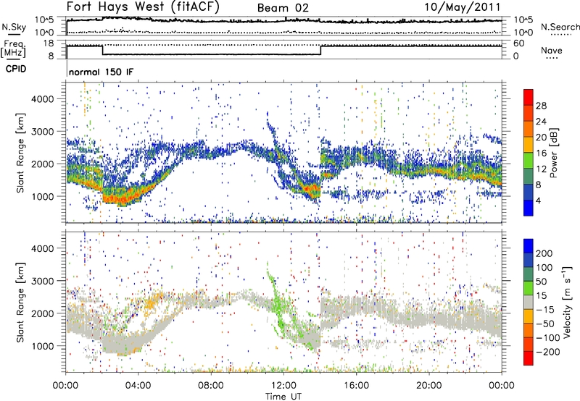Click the '200' Velocity colorbar tick
The image size is (580, 401).
pyautogui.click(x=544, y=253)
